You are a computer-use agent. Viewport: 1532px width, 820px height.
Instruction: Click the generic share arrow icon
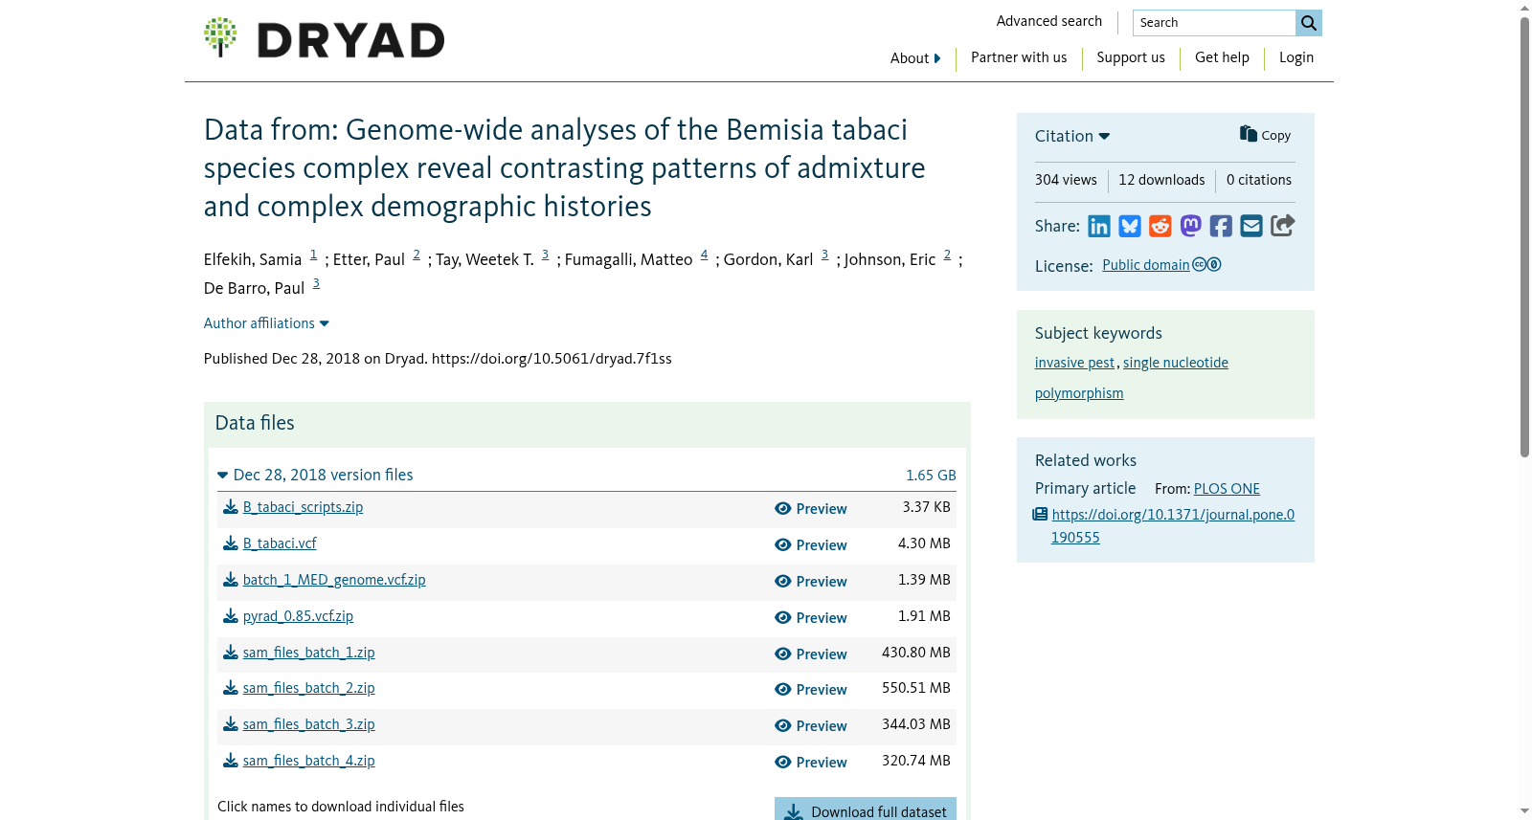[1283, 225]
